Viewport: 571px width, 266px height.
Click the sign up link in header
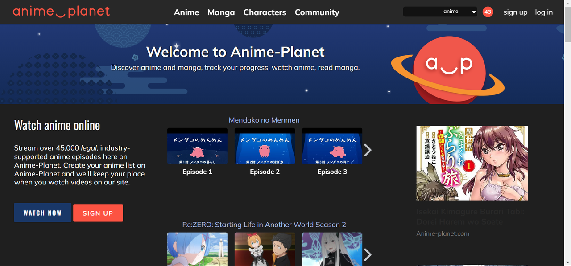click(515, 12)
